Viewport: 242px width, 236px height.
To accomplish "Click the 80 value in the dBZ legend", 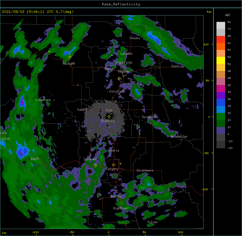I will pyautogui.click(x=229, y=22).
